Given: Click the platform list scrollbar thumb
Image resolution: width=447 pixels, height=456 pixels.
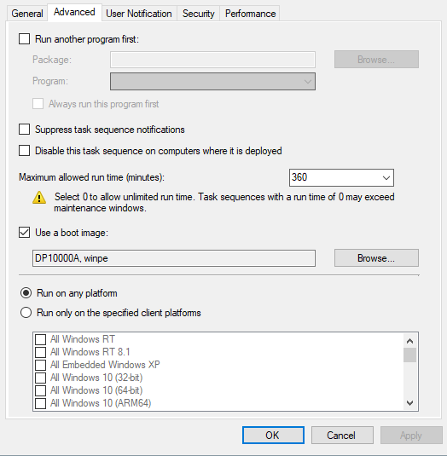Looking at the screenshot, I should 409,355.
